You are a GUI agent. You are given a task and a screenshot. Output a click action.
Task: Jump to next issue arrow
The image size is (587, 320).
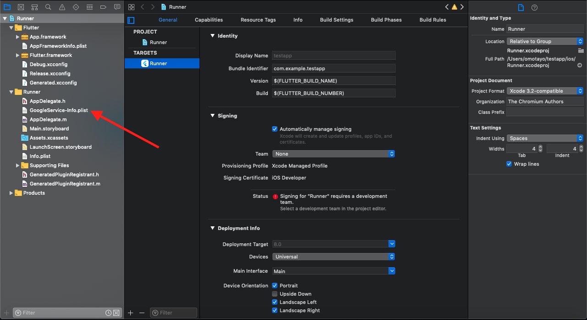[462, 7]
